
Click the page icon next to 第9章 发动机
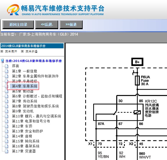[x=7, y=111]
